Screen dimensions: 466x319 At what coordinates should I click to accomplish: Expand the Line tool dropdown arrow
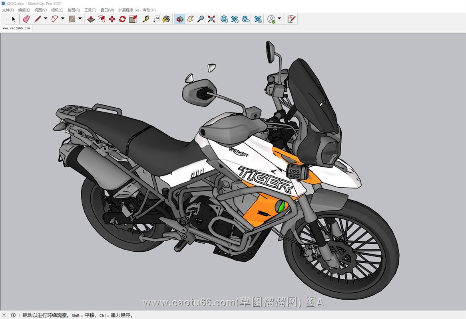click(x=46, y=18)
